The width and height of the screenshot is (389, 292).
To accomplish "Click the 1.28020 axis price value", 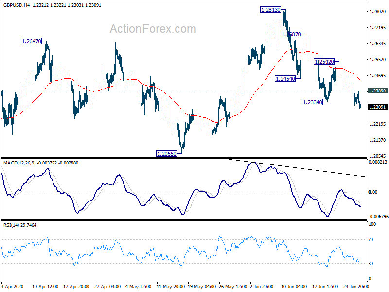I will pyautogui.click(x=378, y=11).
